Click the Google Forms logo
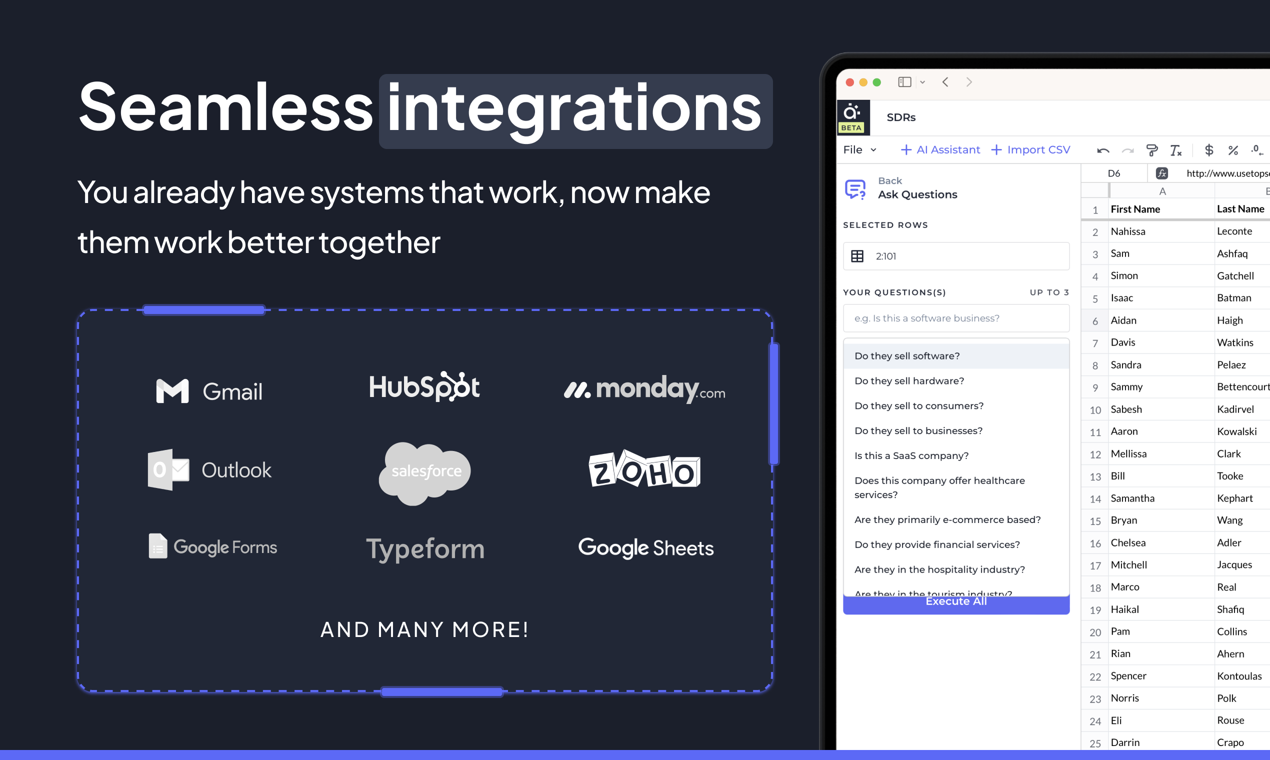Screen dimensions: 1270x760 212,546
